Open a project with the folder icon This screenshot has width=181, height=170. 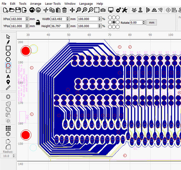pyautogui.click(x=12, y=10)
